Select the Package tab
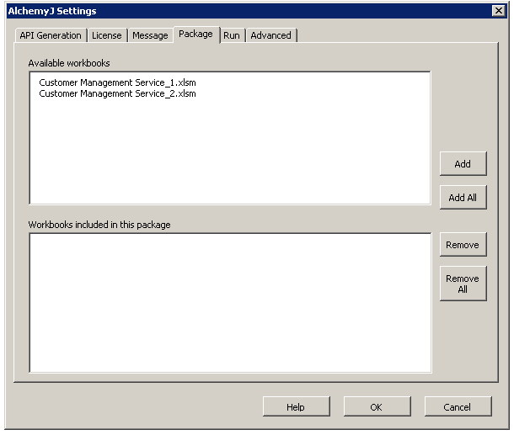514x435 pixels. tap(195, 34)
